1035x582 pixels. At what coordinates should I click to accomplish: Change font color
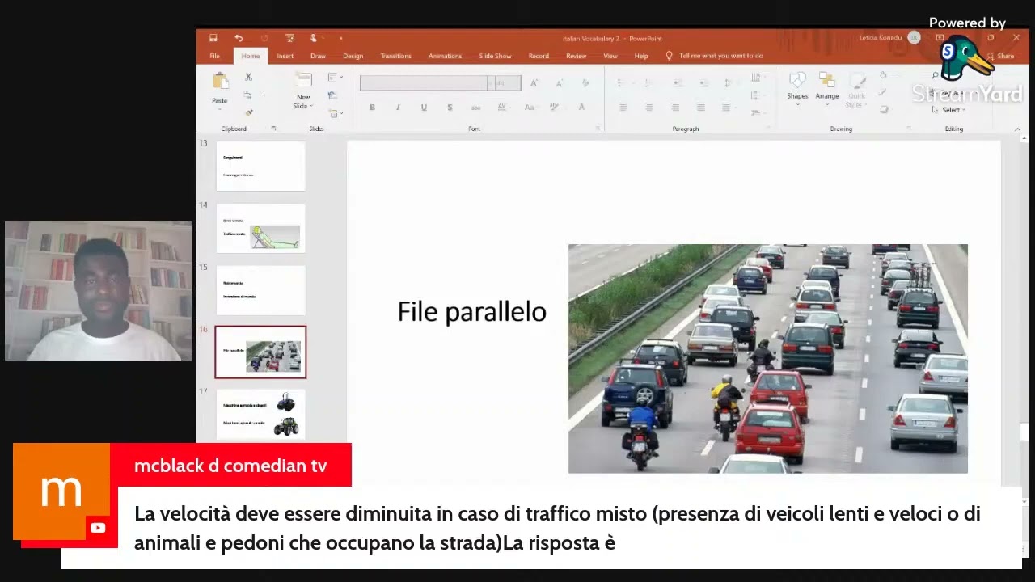[581, 107]
